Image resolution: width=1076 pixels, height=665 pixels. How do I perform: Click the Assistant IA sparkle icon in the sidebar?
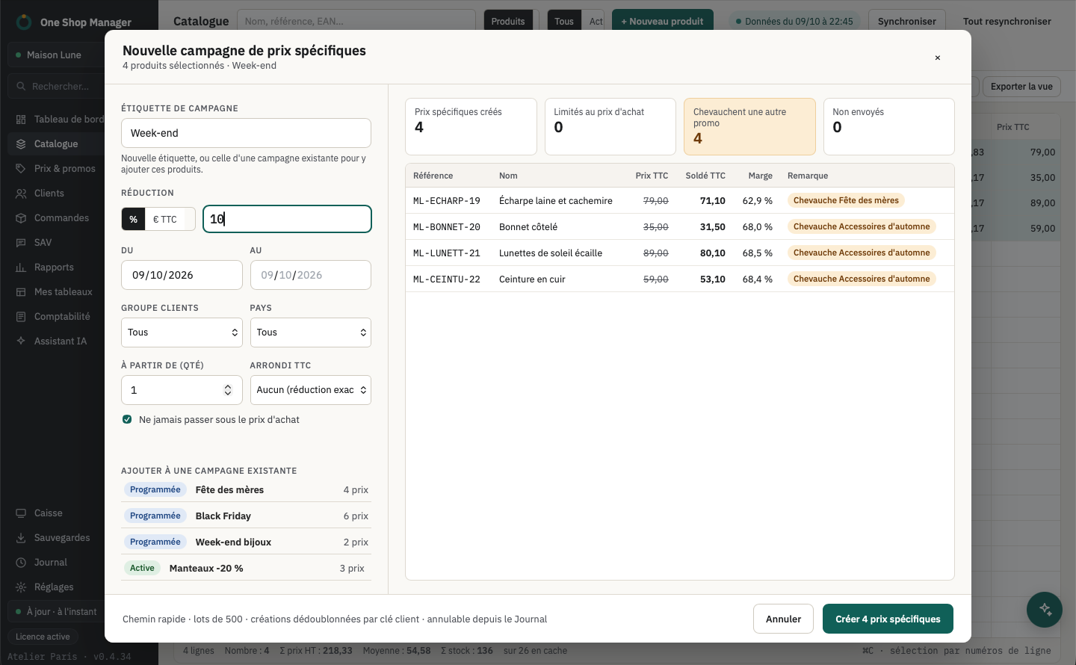21,341
